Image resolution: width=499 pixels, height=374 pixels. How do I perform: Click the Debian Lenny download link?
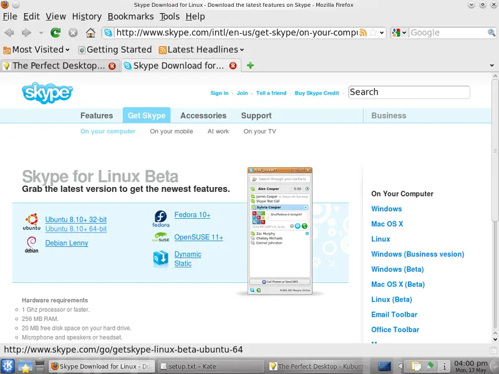click(x=67, y=243)
